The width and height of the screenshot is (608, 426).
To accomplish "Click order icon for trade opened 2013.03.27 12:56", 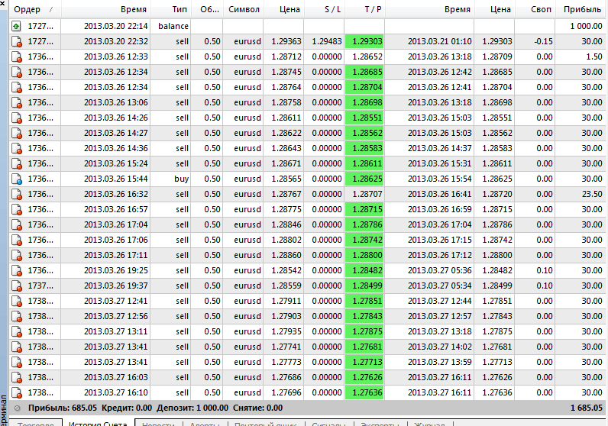I will (17, 317).
